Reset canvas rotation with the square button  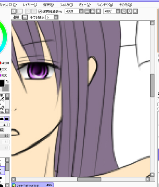coord(135,11)
